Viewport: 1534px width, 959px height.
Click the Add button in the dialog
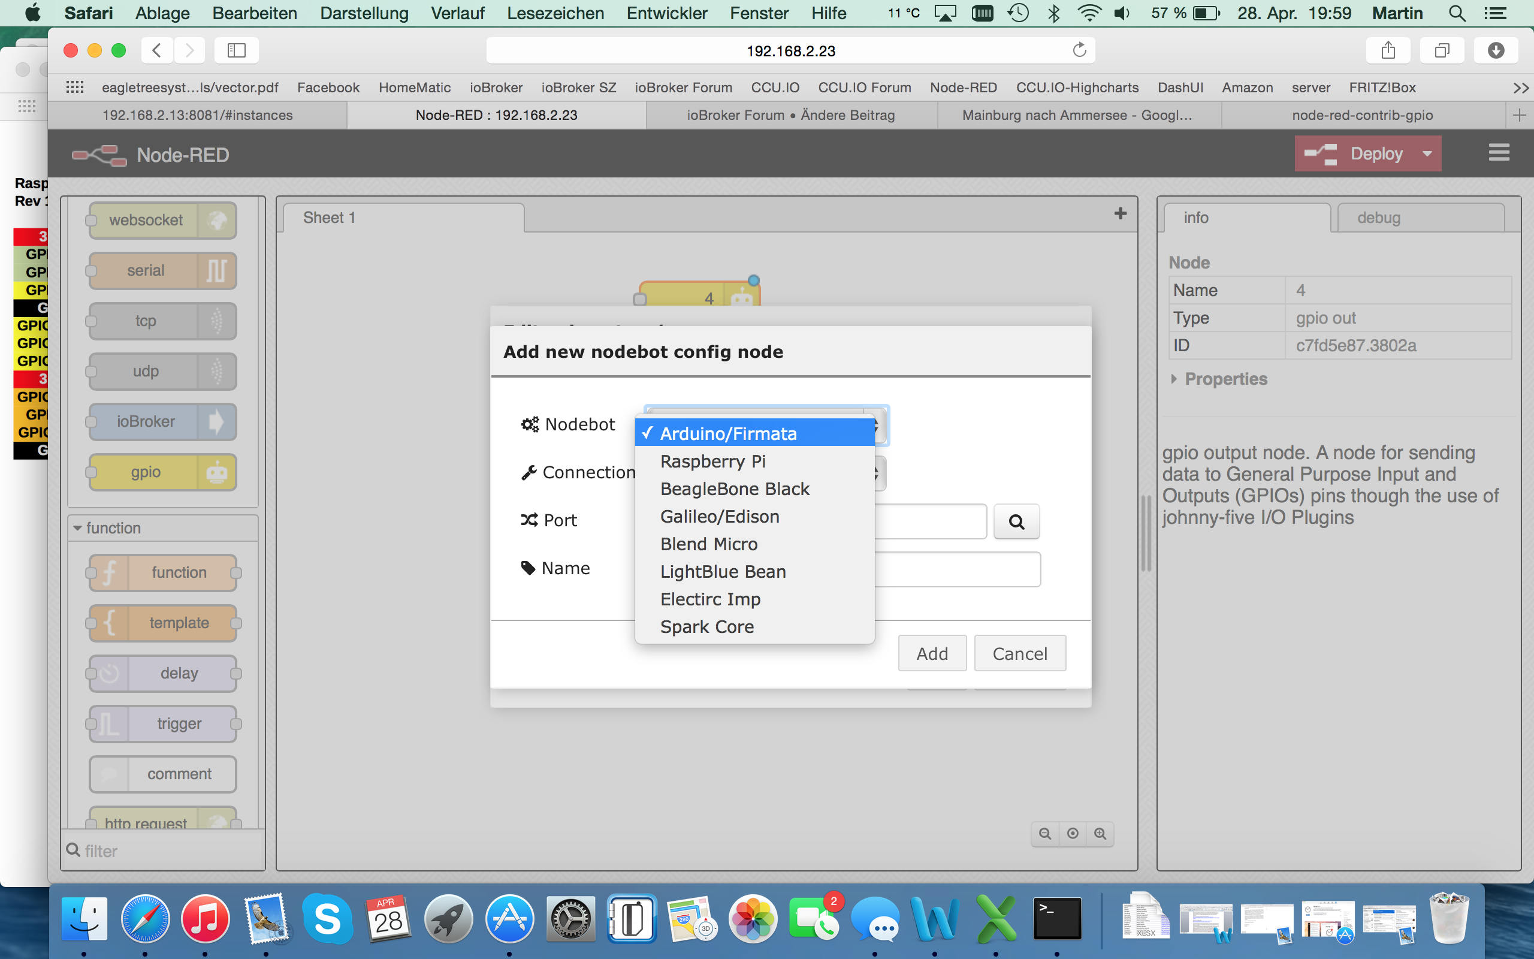pyautogui.click(x=932, y=653)
